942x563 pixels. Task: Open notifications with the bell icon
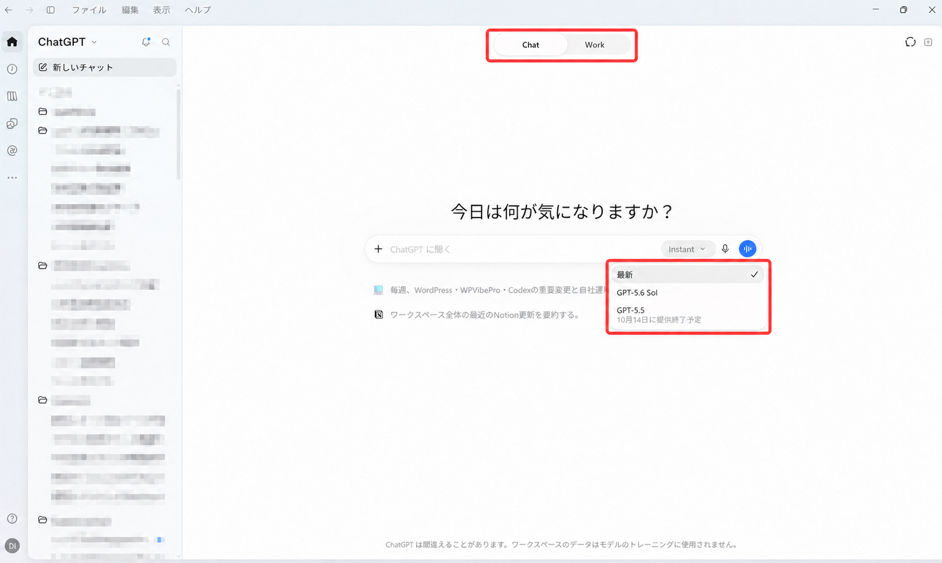146,42
